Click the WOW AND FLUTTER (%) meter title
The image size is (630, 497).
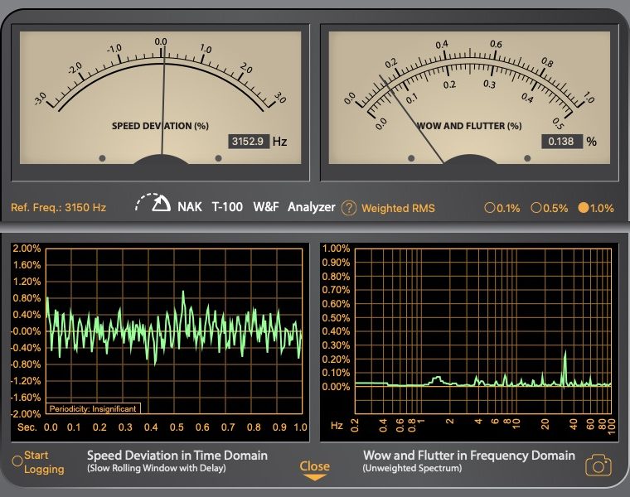(x=469, y=126)
